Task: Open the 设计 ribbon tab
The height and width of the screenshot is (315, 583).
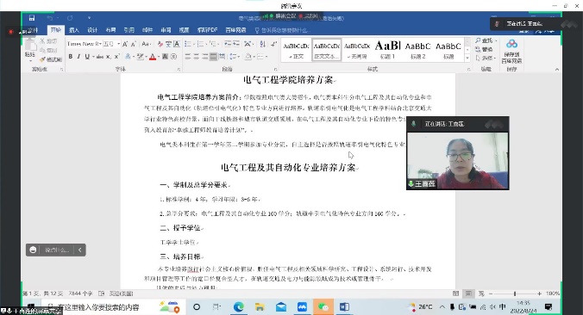Action: tap(92, 30)
